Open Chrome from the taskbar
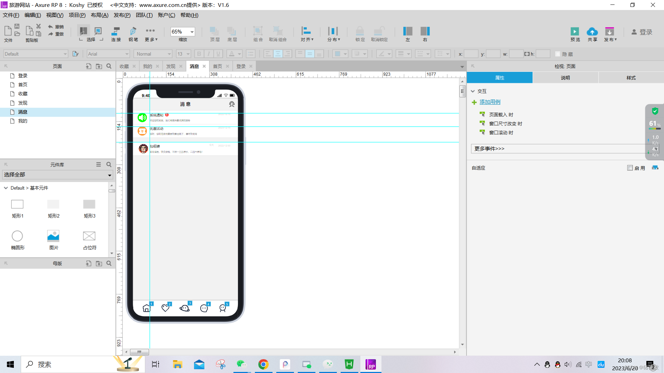664x373 pixels. tap(263, 364)
